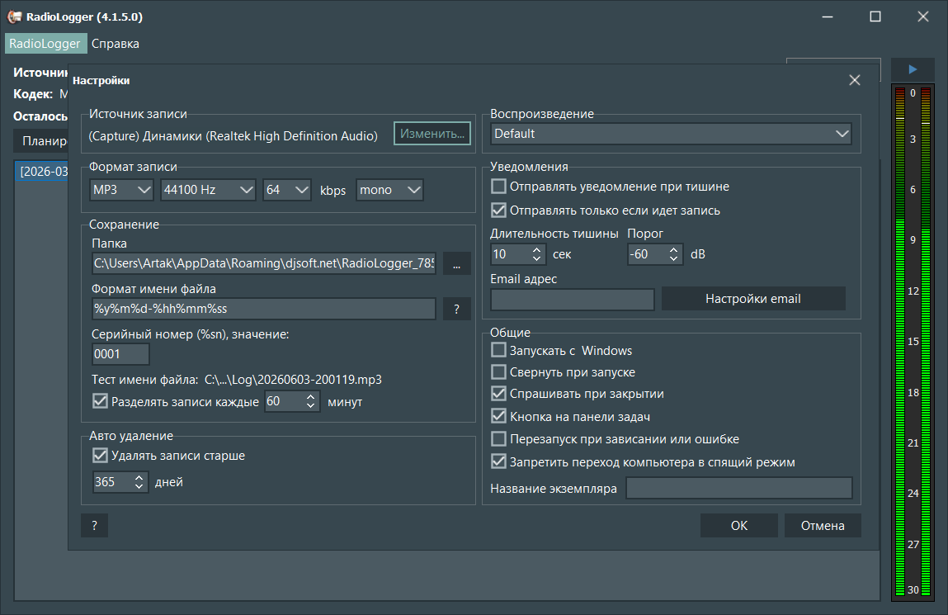Close the RadioLogger main window
The image size is (948, 615).
922,17
